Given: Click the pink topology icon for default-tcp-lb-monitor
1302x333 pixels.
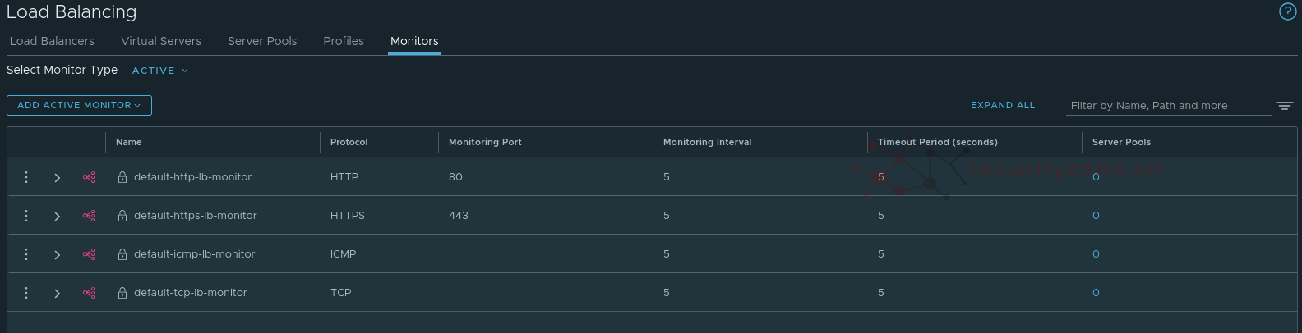Looking at the screenshot, I should click(x=89, y=293).
